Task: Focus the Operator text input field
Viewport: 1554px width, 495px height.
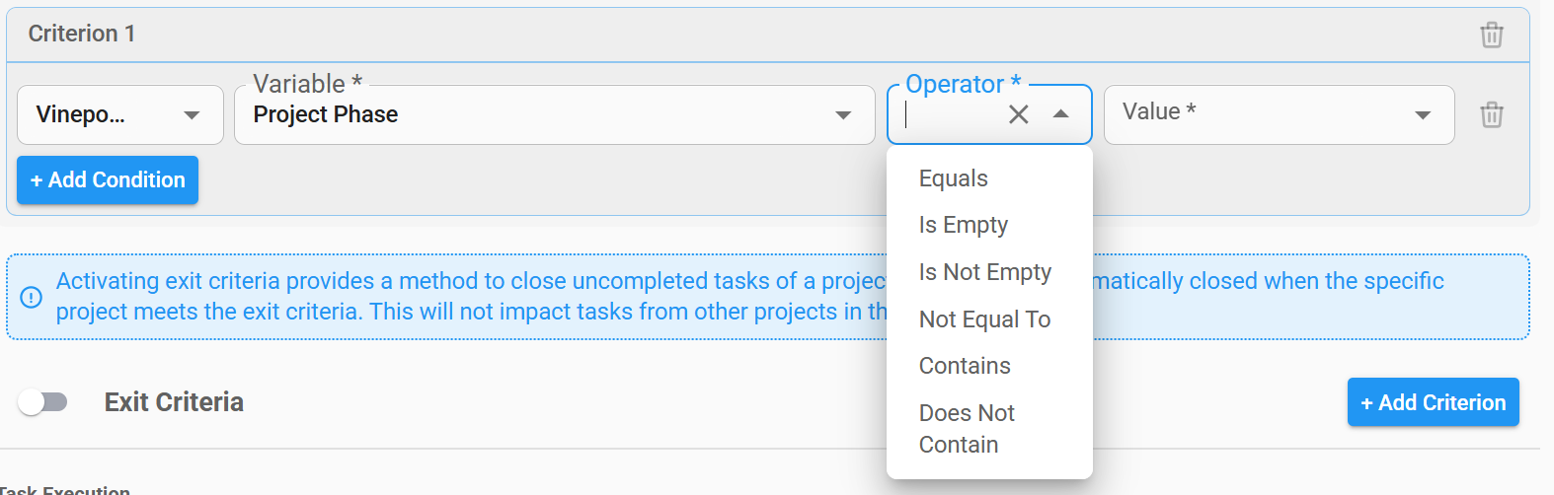Action: click(948, 114)
